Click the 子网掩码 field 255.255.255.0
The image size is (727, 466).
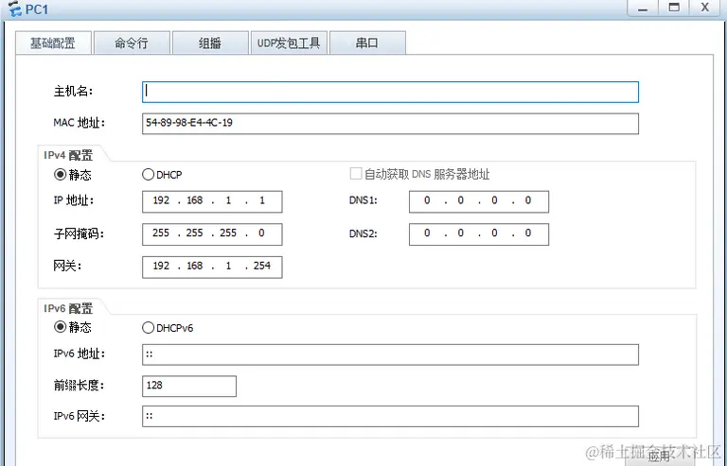coord(212,234)
